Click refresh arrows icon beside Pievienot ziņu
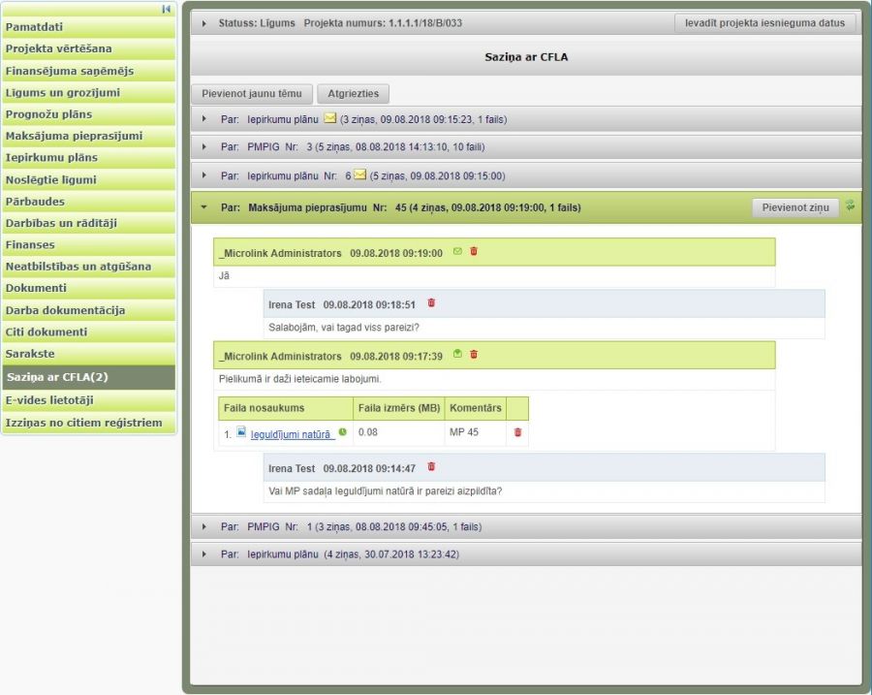 pyautogui.click(x=851, y=205)
